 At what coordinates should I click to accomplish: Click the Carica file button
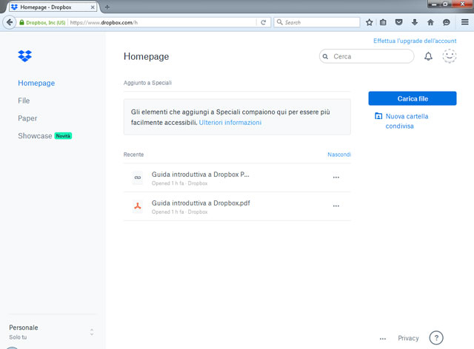413,98
